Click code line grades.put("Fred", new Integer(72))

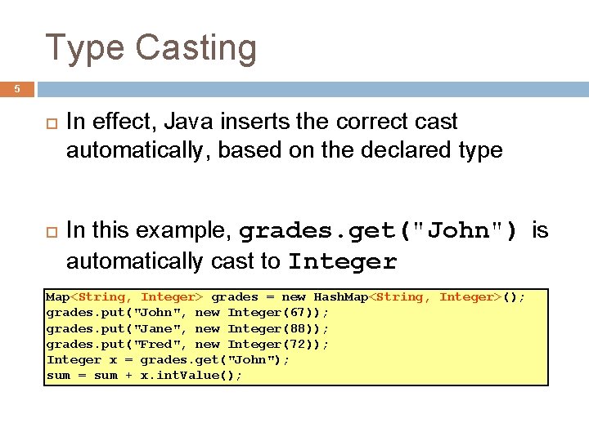[x=187, y=345]
